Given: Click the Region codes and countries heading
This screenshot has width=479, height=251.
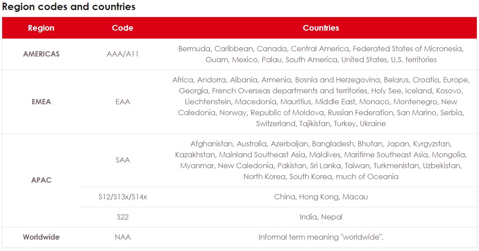Looking at the screenshot, I should click(69, 7).
